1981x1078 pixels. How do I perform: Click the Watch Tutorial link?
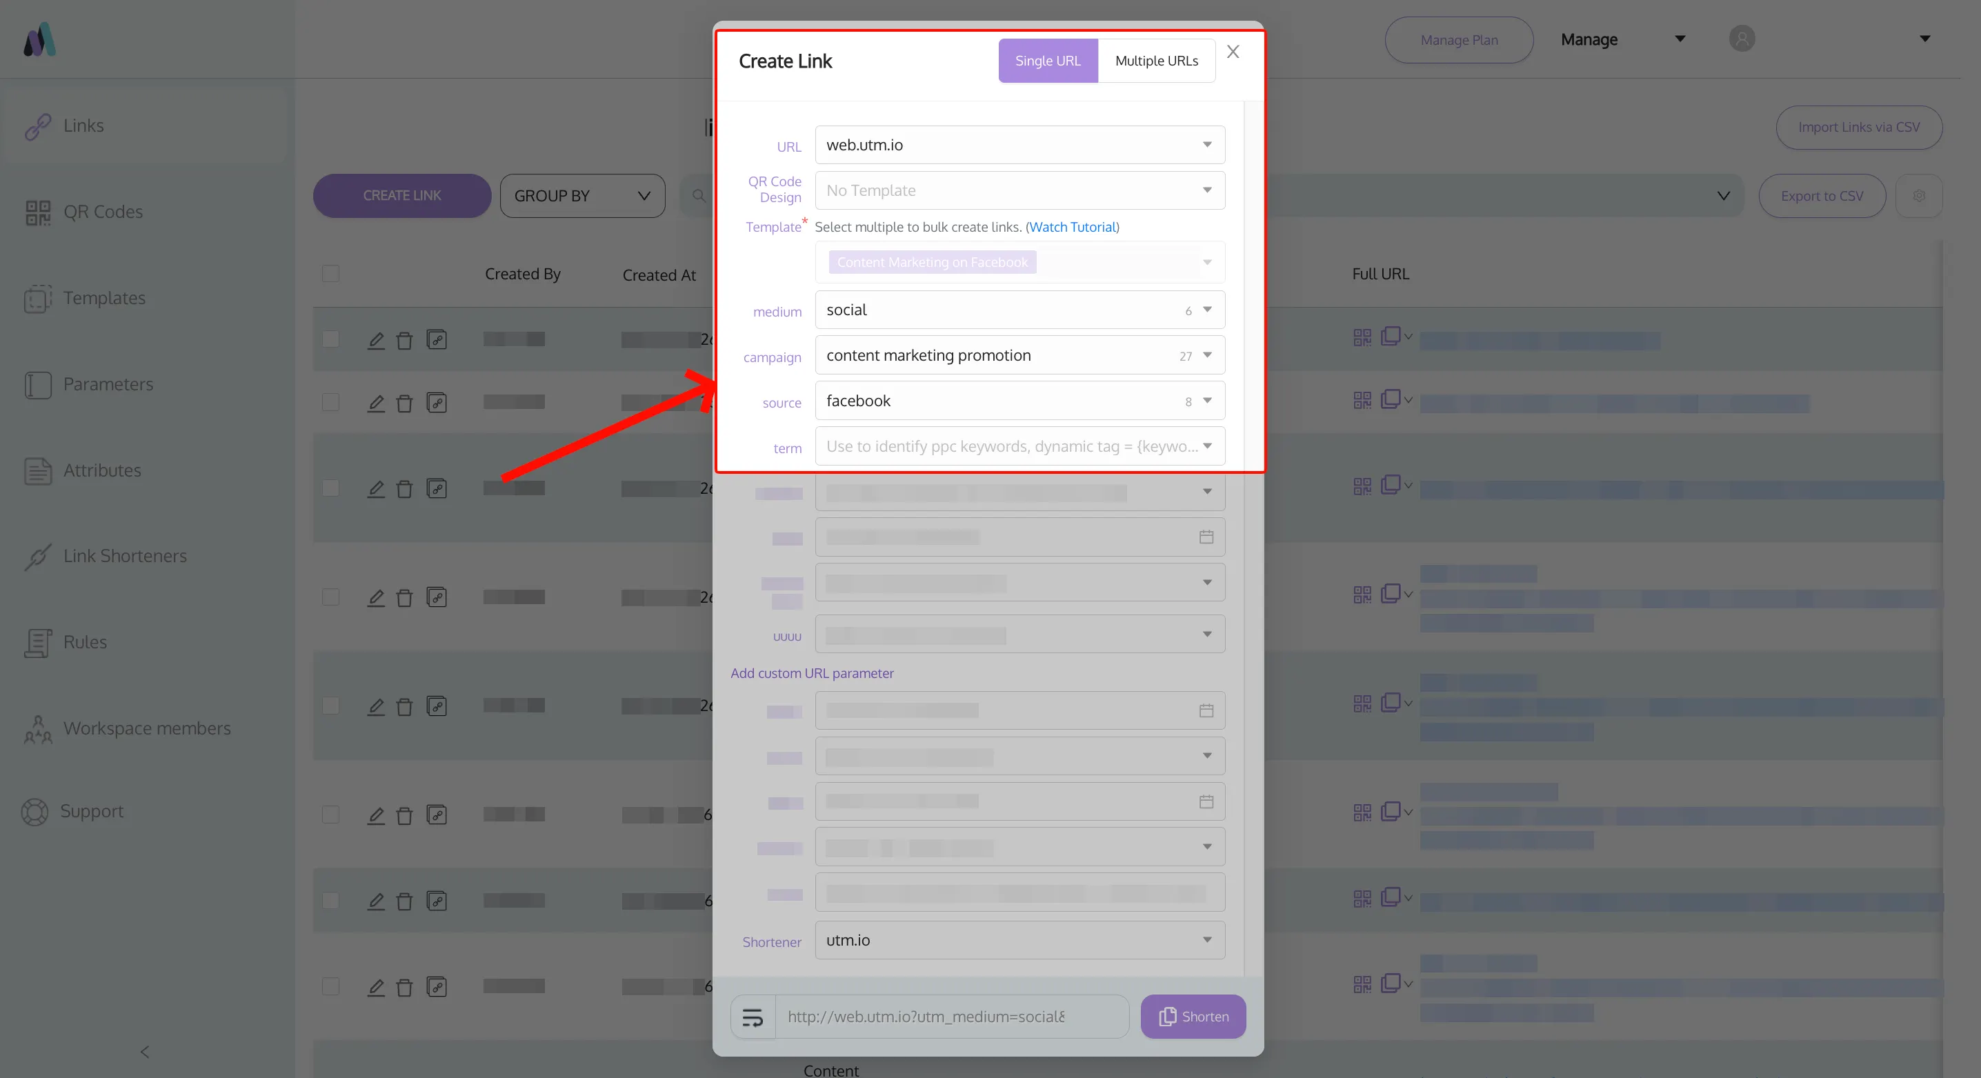(1072, 227)
